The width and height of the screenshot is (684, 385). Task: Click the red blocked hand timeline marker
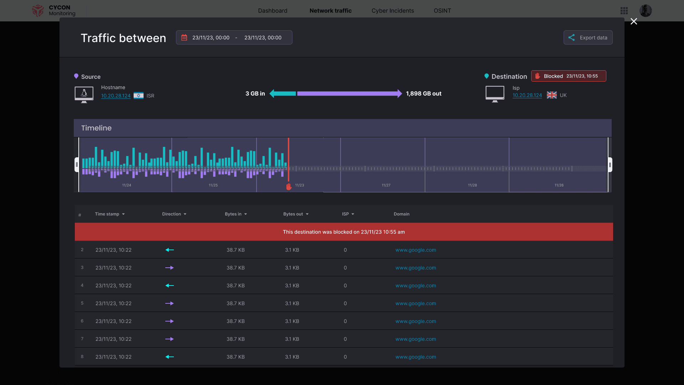click(289, 186)
